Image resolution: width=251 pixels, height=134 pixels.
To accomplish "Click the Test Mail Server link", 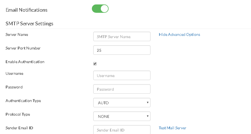I will tap(173, 128).
